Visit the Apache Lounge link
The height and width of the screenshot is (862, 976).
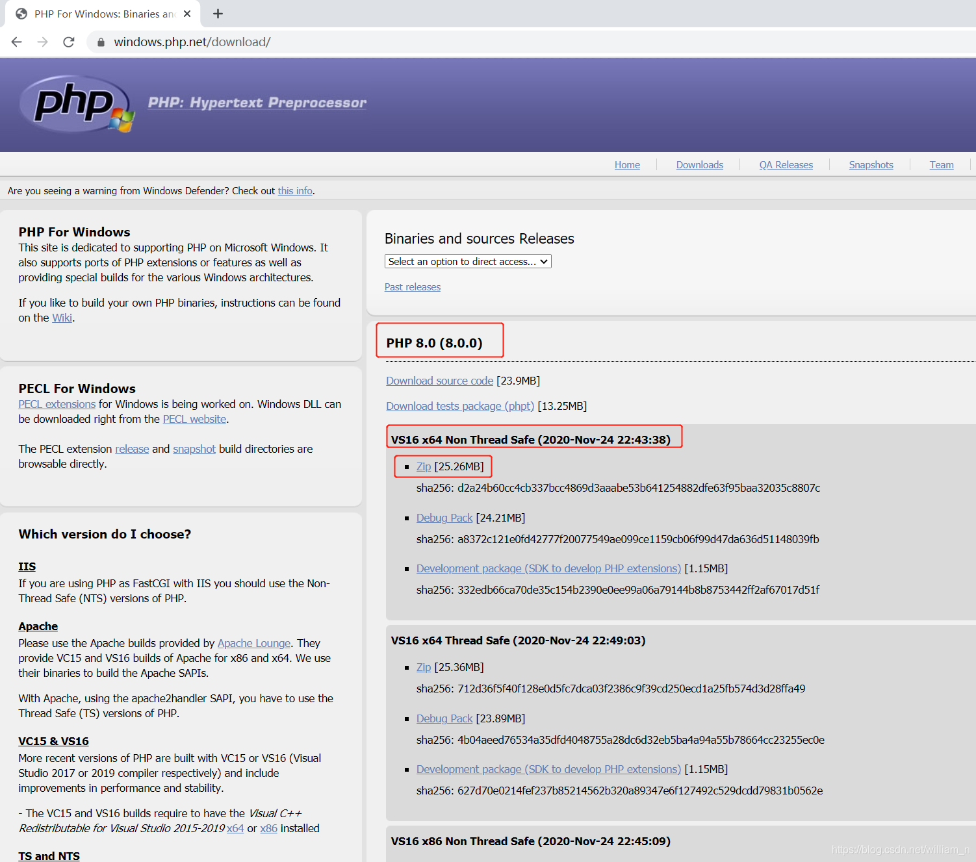tap(254, 643)
